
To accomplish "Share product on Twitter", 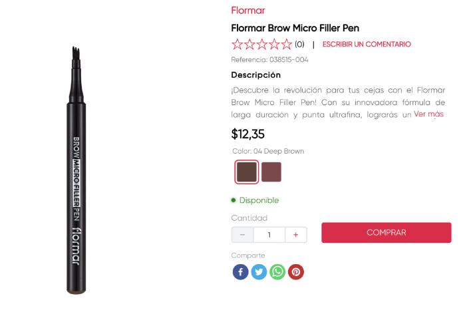I will (259, 271).
